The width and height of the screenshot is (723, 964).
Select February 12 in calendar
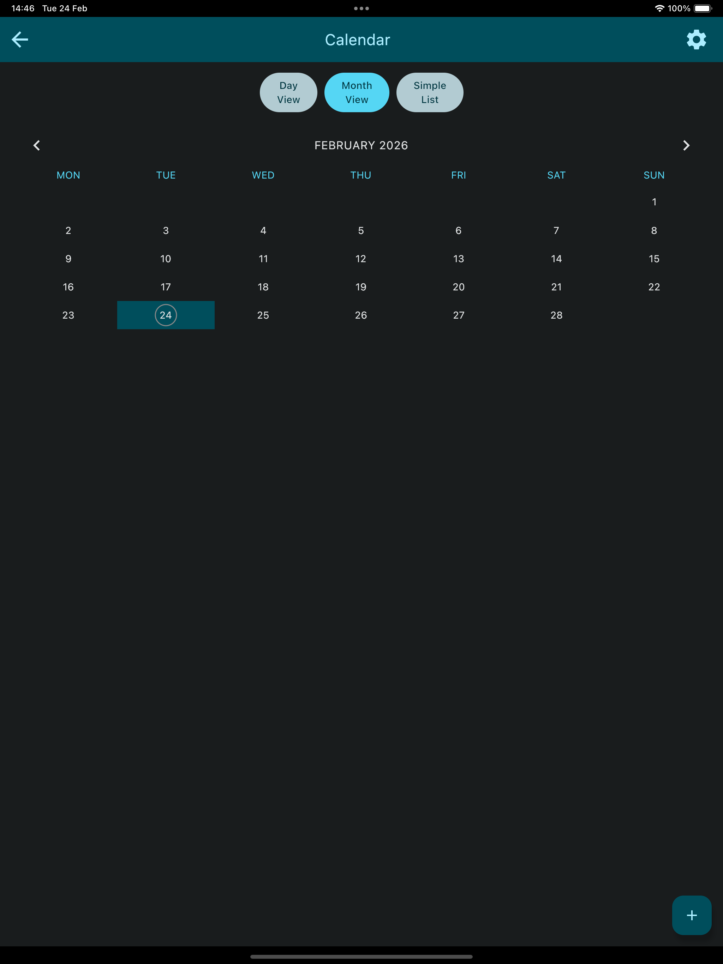click(x=361, y=259)
